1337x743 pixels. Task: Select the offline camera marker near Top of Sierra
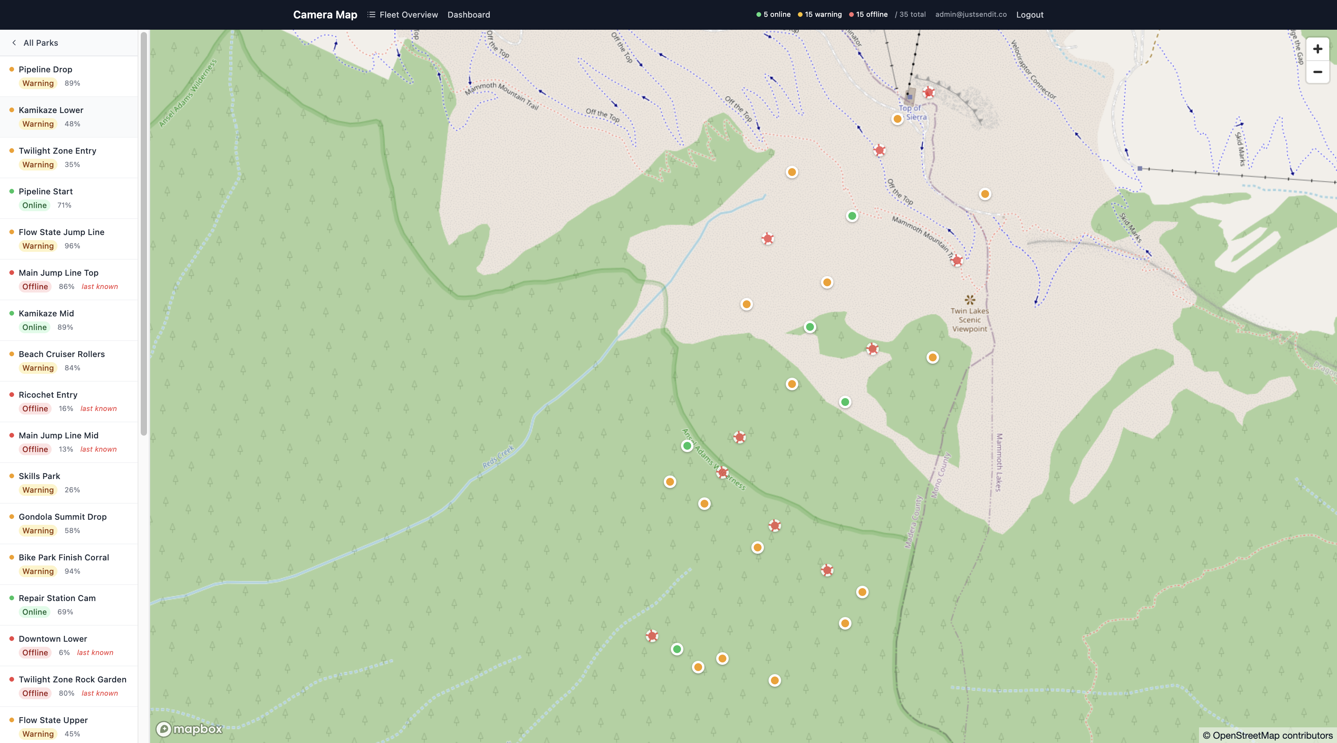pos(928,93)
